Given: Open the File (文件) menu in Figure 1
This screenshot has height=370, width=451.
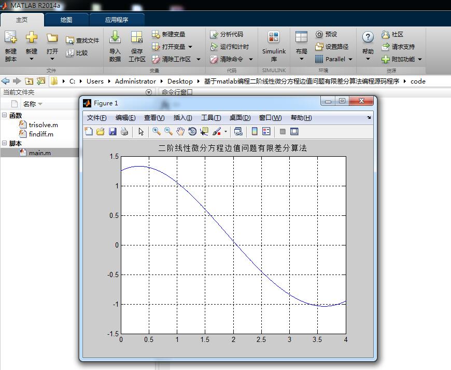Looking at the screenshot, I should click(96, 118).
